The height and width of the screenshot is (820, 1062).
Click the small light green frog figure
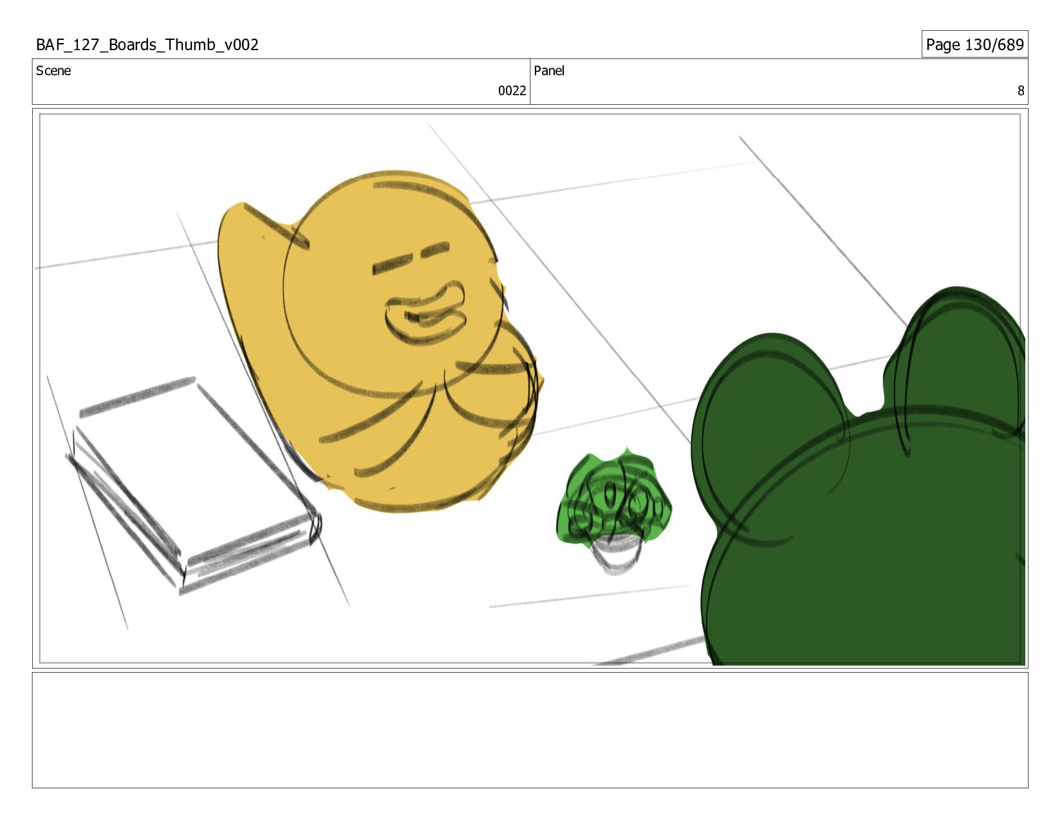613,510
